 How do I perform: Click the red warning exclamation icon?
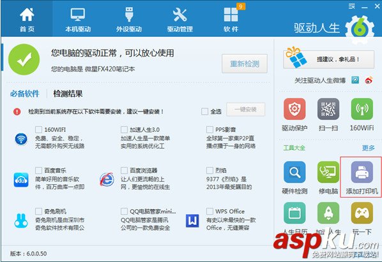[17, 112]
